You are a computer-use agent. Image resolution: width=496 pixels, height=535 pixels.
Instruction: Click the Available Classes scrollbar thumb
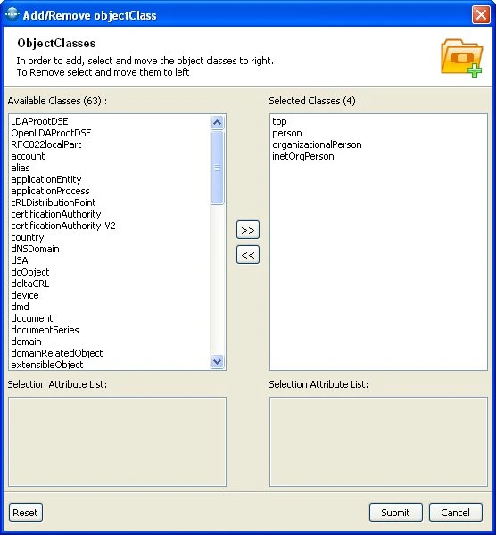(x=217, y=168)
